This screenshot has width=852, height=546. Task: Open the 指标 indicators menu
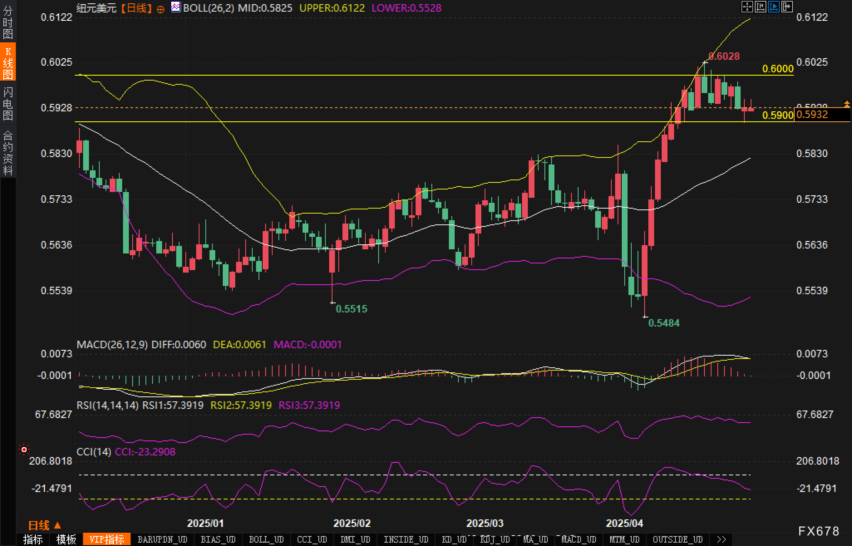point(33,539)
